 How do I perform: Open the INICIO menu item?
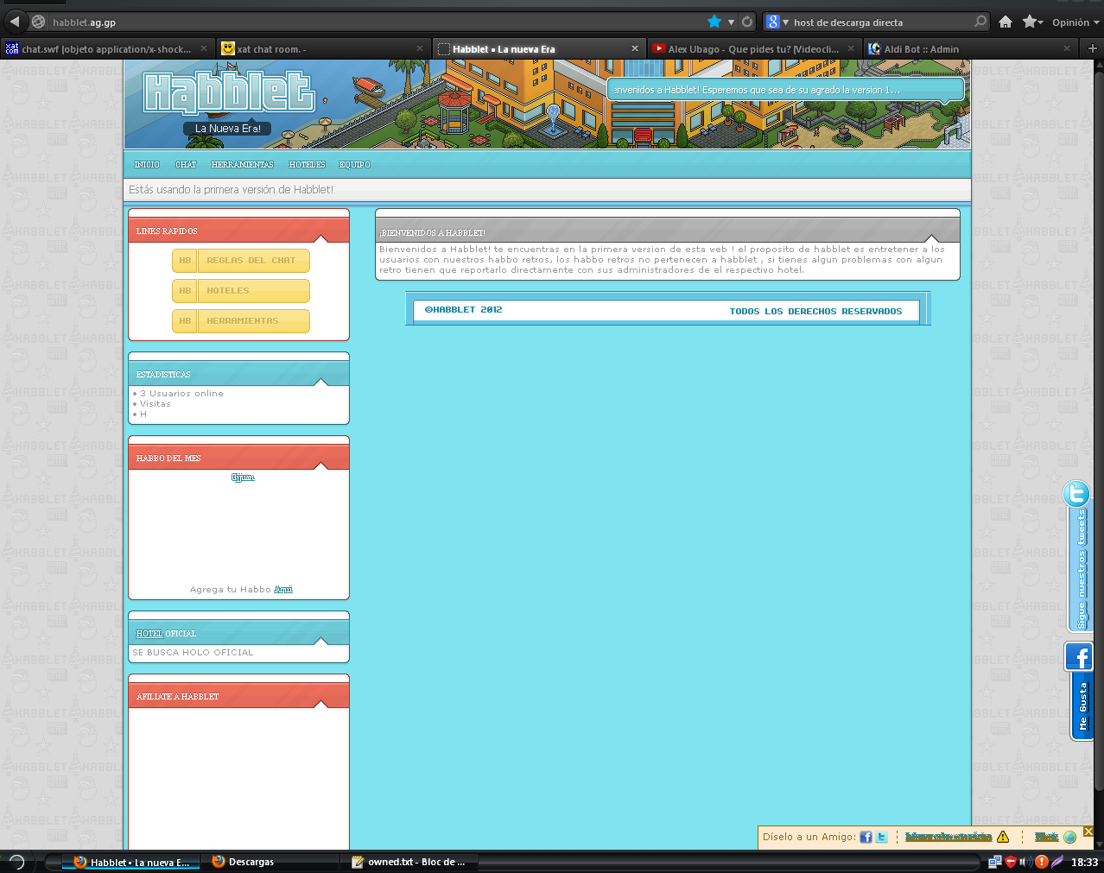pos(147,164)
